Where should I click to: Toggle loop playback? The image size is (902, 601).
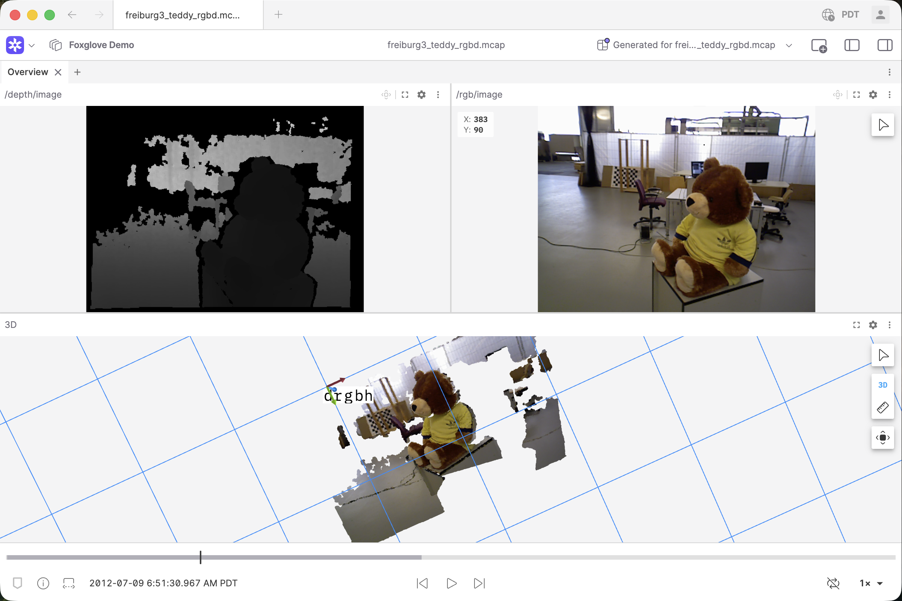[833, 583]
